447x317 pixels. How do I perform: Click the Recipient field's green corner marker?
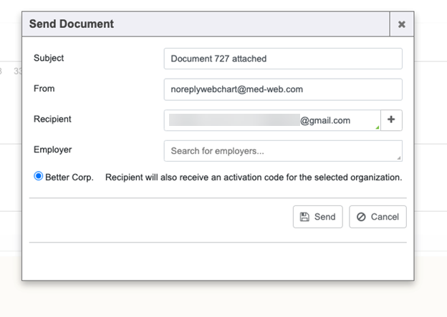tap(377, 127)
